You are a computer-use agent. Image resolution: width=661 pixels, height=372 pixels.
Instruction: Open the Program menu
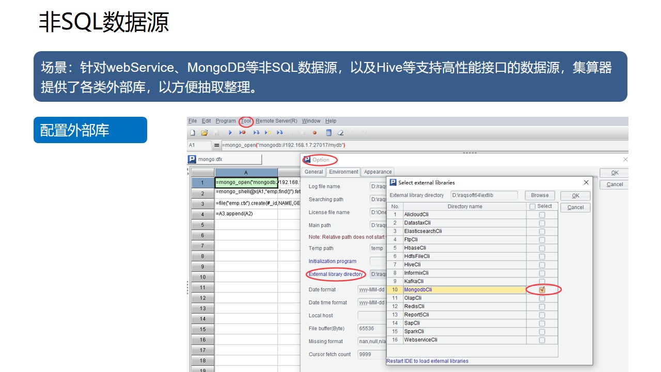[x=226, y=121]
